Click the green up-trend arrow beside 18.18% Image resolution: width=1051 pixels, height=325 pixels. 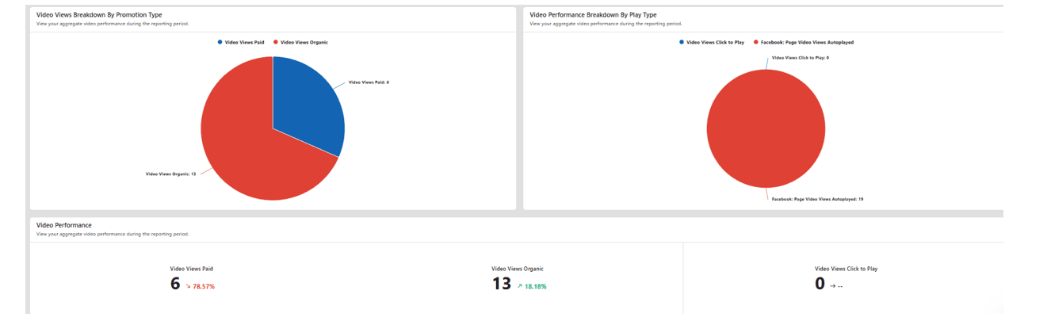click(x=519, y=286)
